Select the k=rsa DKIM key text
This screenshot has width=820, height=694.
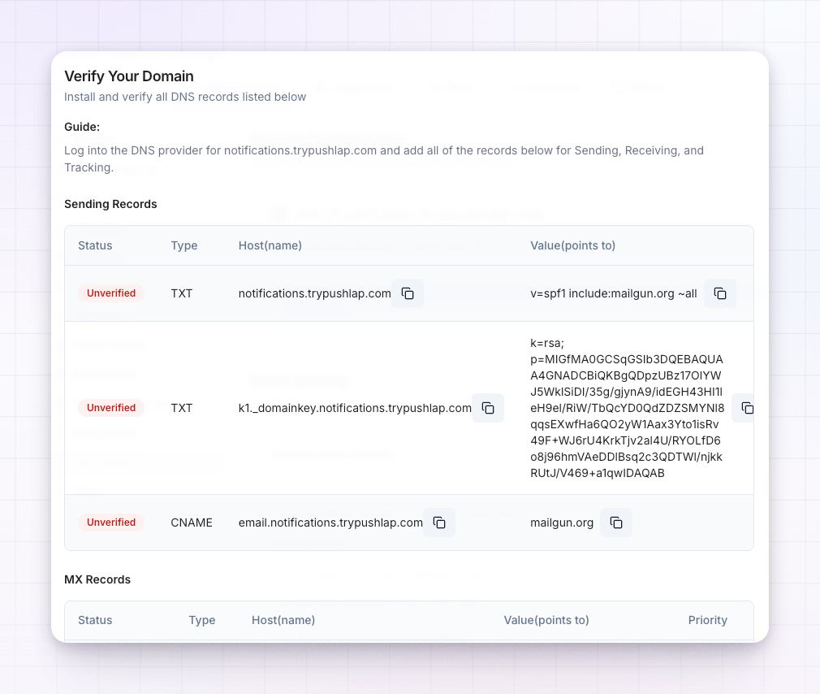pos(627,408)
